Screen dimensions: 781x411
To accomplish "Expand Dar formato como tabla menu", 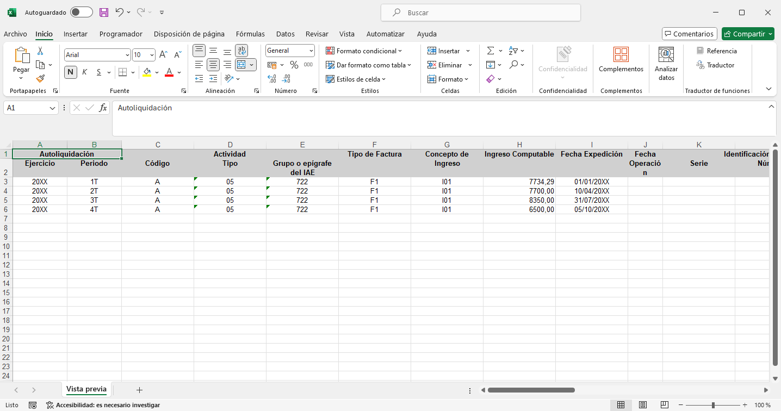I will (x=368, y=65).
